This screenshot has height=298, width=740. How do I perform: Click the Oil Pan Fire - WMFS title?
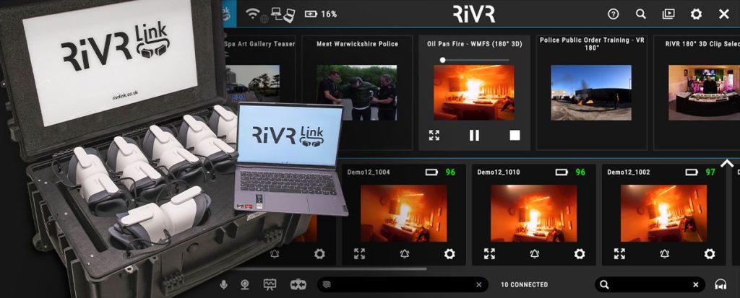(x=474, y=44)
